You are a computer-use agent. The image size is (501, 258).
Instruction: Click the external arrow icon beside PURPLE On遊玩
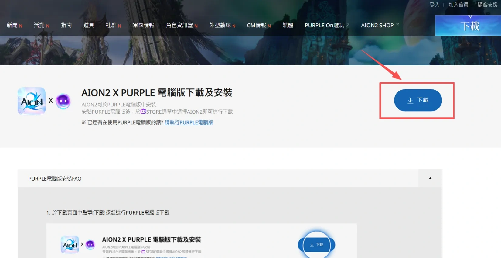click(x=348, y=25)
